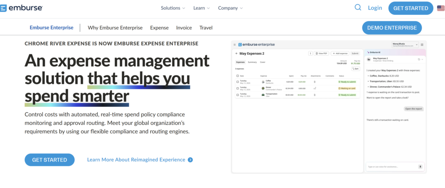Click the Transportation car icon
This screenshot has width=445, height=188.
(x=263, y=95)
